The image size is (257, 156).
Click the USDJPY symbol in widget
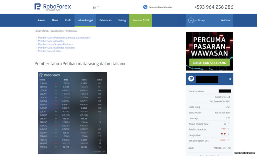click(43, 94)
